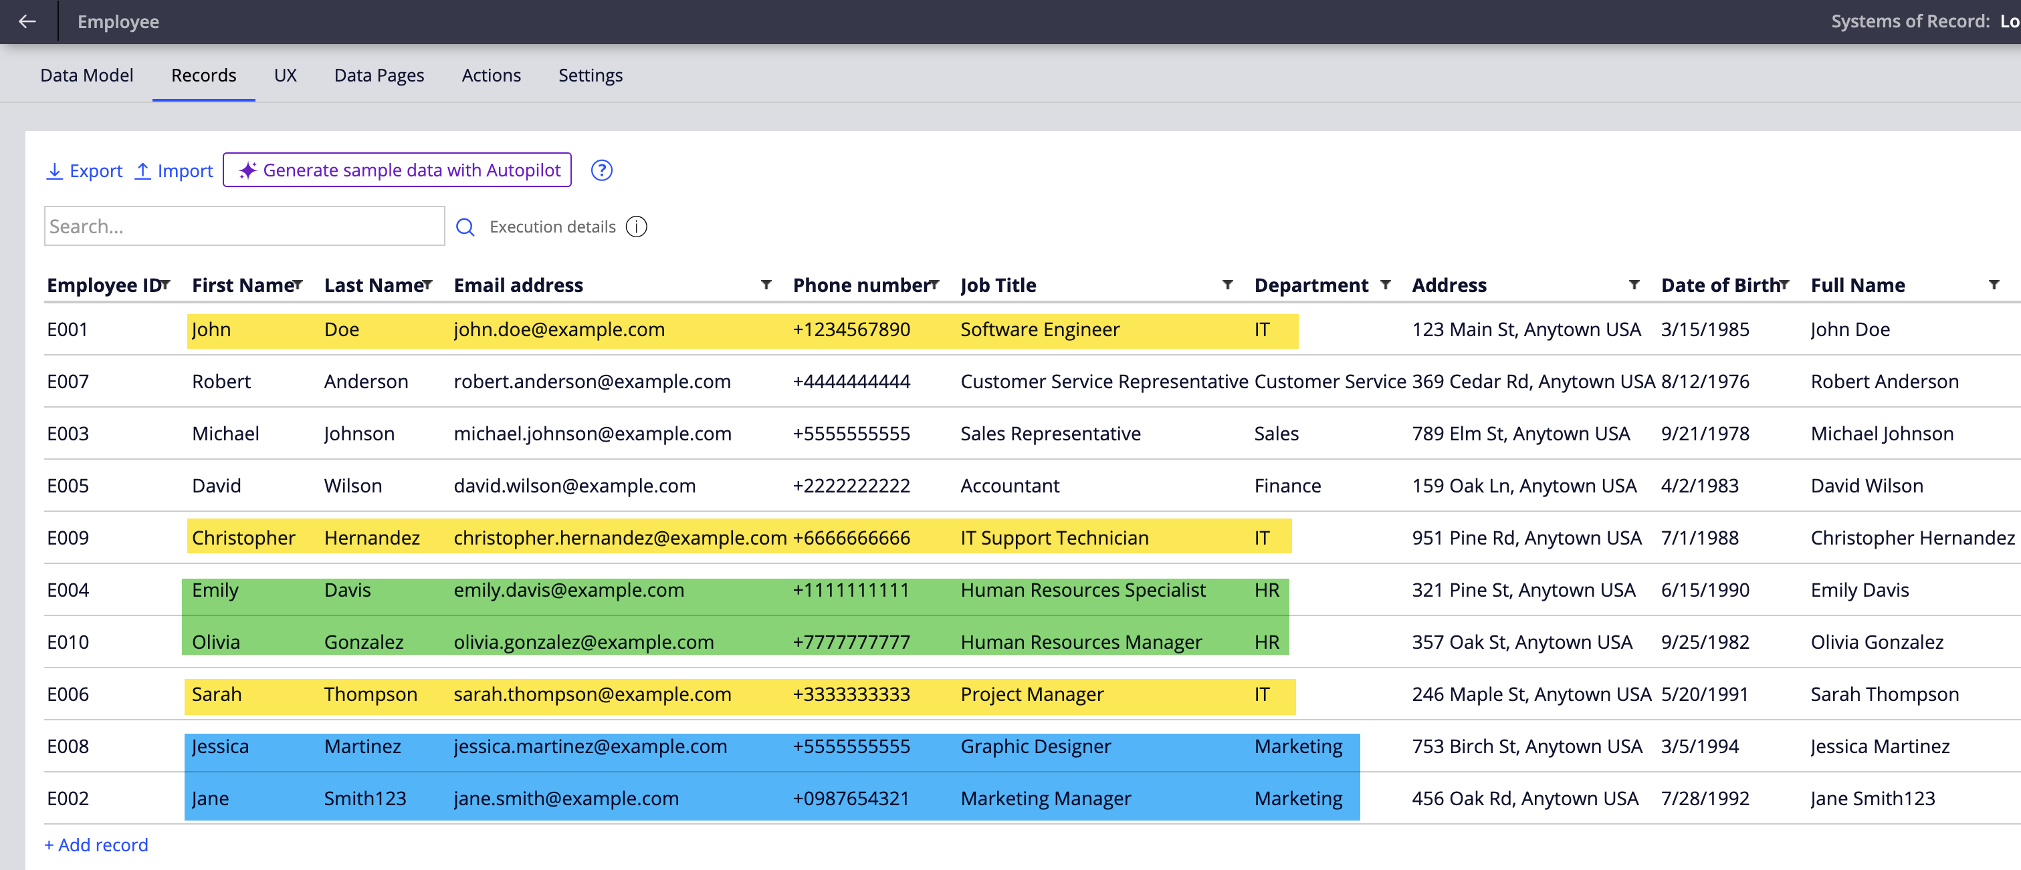Open the Full Name column filter
2021x870 pixels.
(1993, 285)
